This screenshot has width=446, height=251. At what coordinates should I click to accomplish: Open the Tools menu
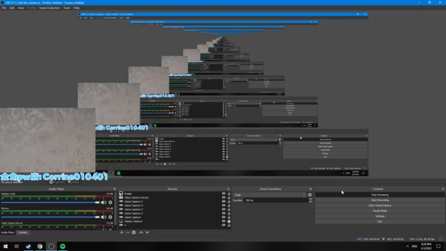[66, 8]
